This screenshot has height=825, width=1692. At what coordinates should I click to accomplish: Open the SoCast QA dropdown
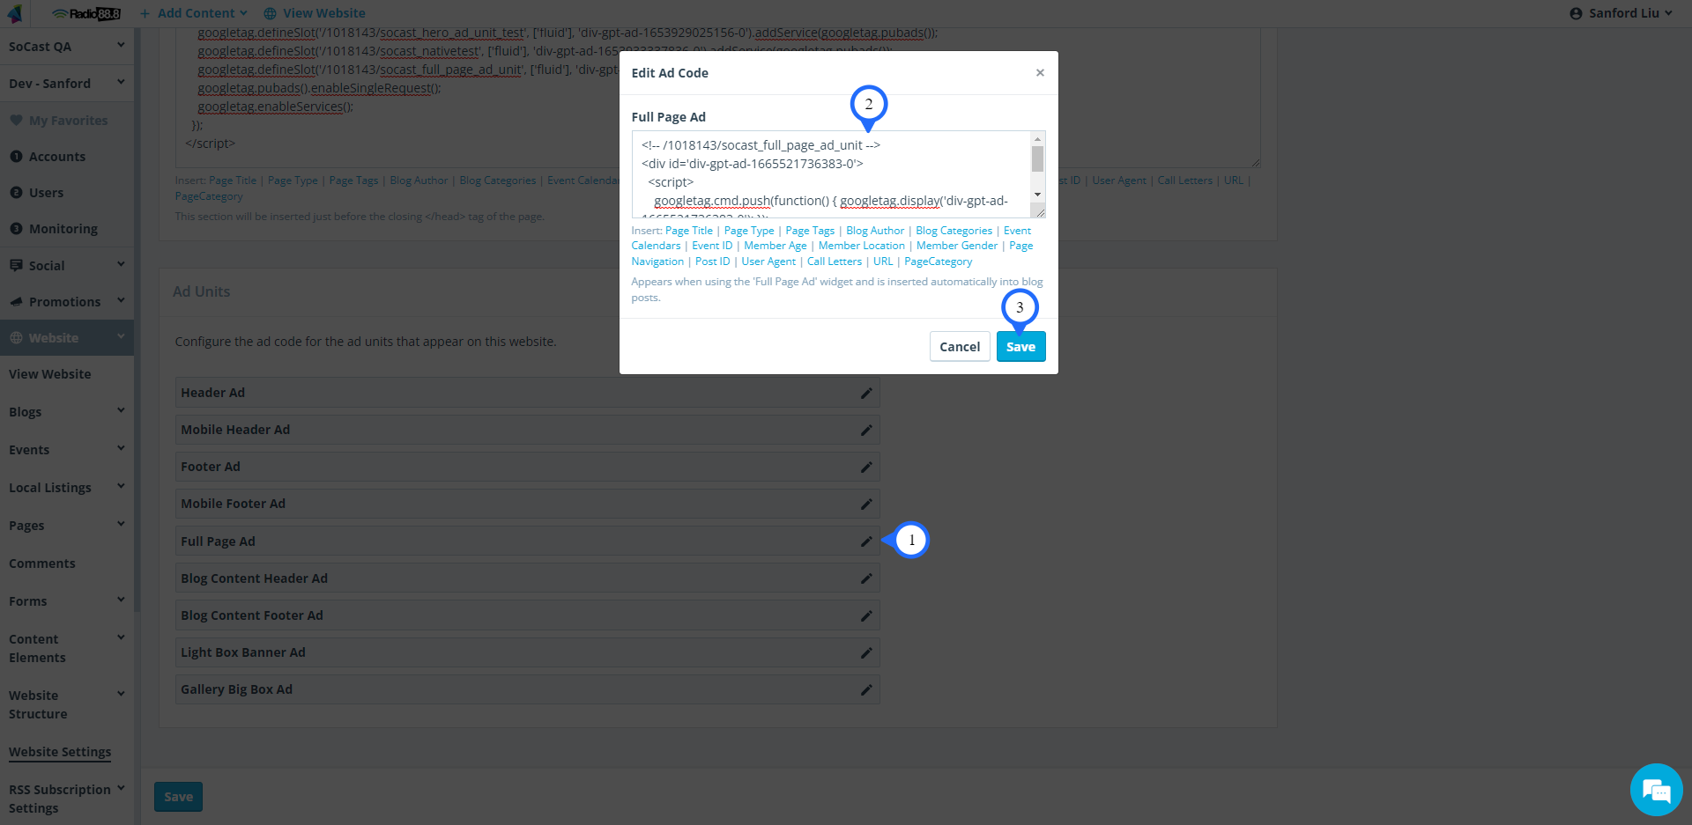(67, 47)
